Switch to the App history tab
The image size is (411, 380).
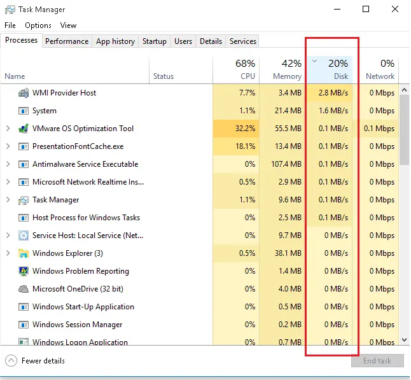tap(115, 41)
